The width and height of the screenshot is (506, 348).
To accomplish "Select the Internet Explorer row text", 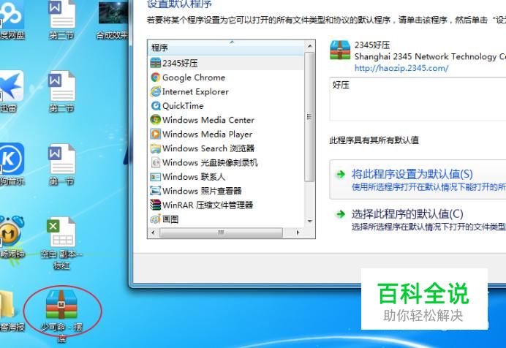I will click(195, 91).
